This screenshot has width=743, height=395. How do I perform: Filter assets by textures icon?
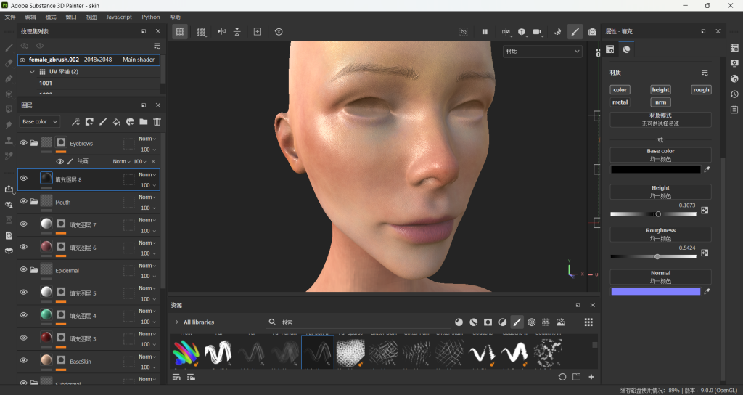pyautogui.click(x=546, y=322)
